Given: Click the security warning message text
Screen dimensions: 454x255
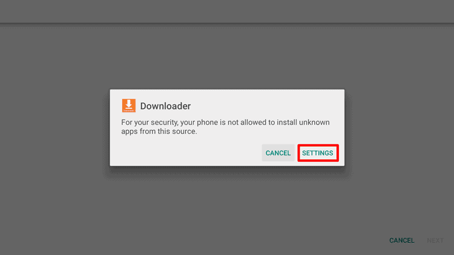Looking at the screenshot, I should coord(225,127).
